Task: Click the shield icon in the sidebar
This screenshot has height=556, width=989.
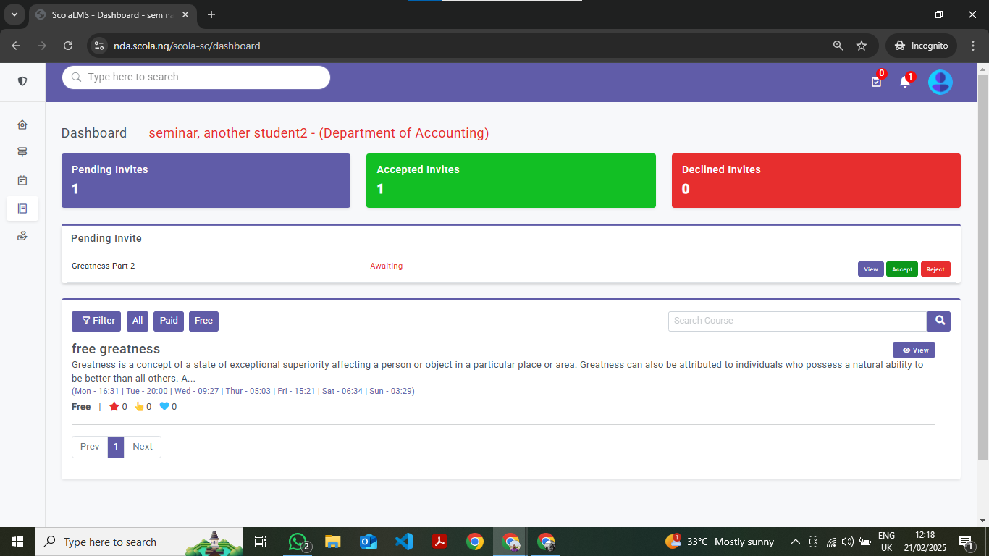Action: [22, 81]
